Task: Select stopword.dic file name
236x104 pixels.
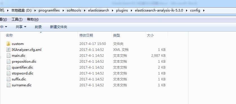Action: click(23, 73)
